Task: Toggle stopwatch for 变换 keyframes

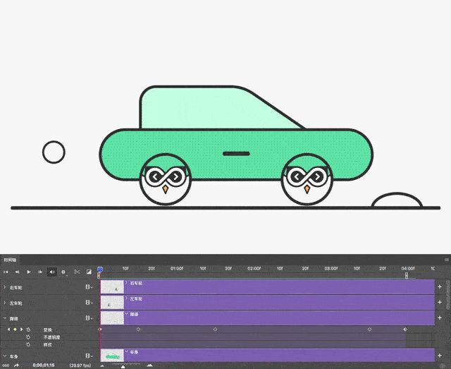Action: coord(28,329)
